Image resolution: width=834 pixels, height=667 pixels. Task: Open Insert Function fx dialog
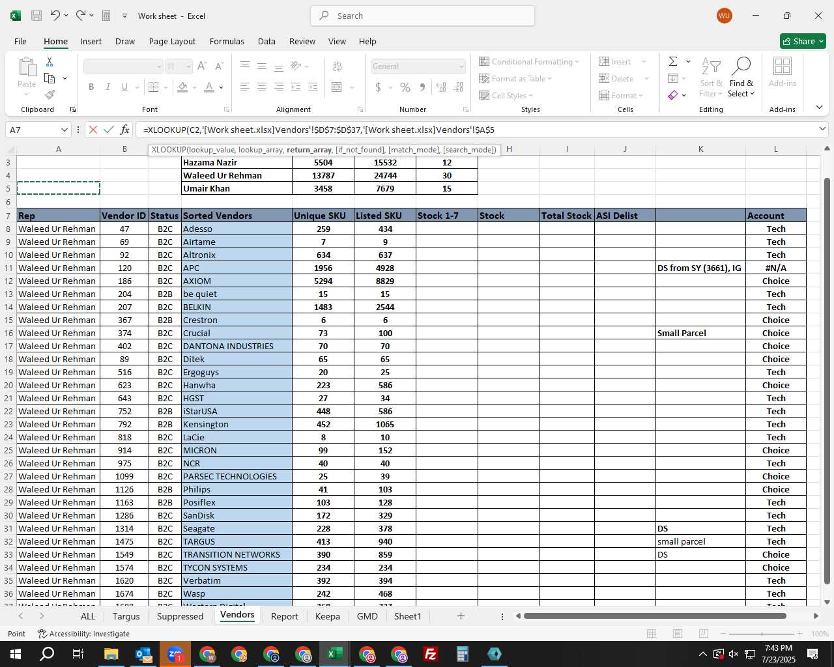(x=125, y=130)
